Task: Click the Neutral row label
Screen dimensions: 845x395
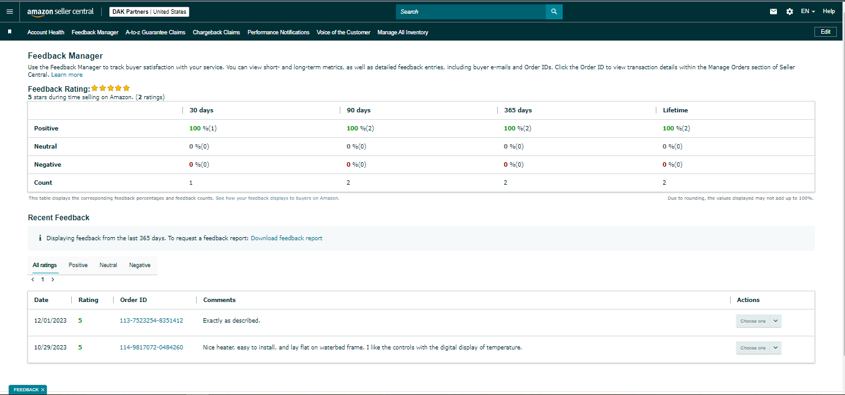Action: tap(46, 147)
